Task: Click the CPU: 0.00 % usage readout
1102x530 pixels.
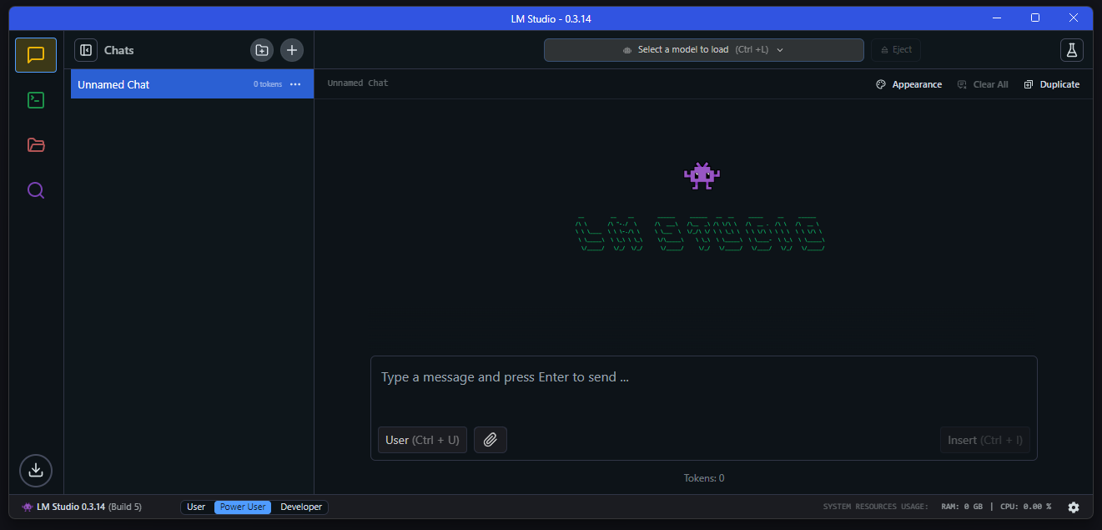Action: click(1026, 507)
